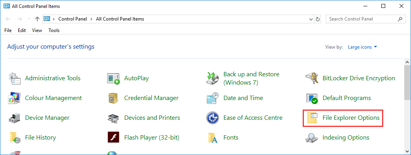
Task: Open the Indexing Options link
Action: coord(346,138)
